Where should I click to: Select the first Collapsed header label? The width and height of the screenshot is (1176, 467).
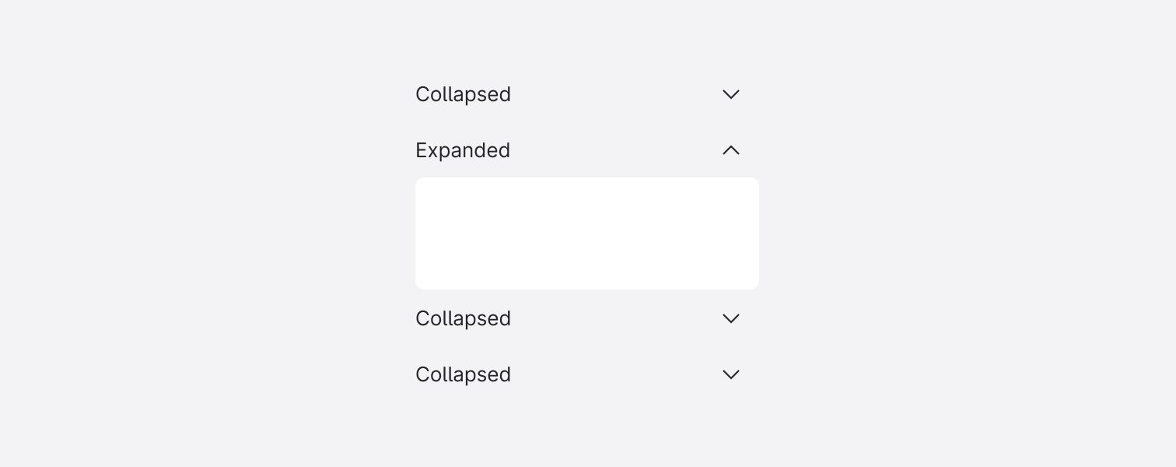[463, 94]
